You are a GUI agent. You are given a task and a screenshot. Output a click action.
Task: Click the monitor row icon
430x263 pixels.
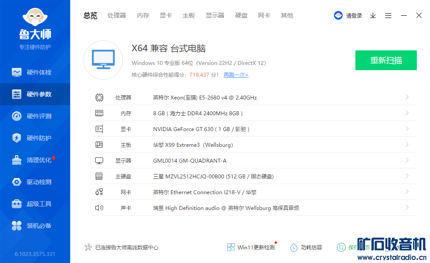99,160
